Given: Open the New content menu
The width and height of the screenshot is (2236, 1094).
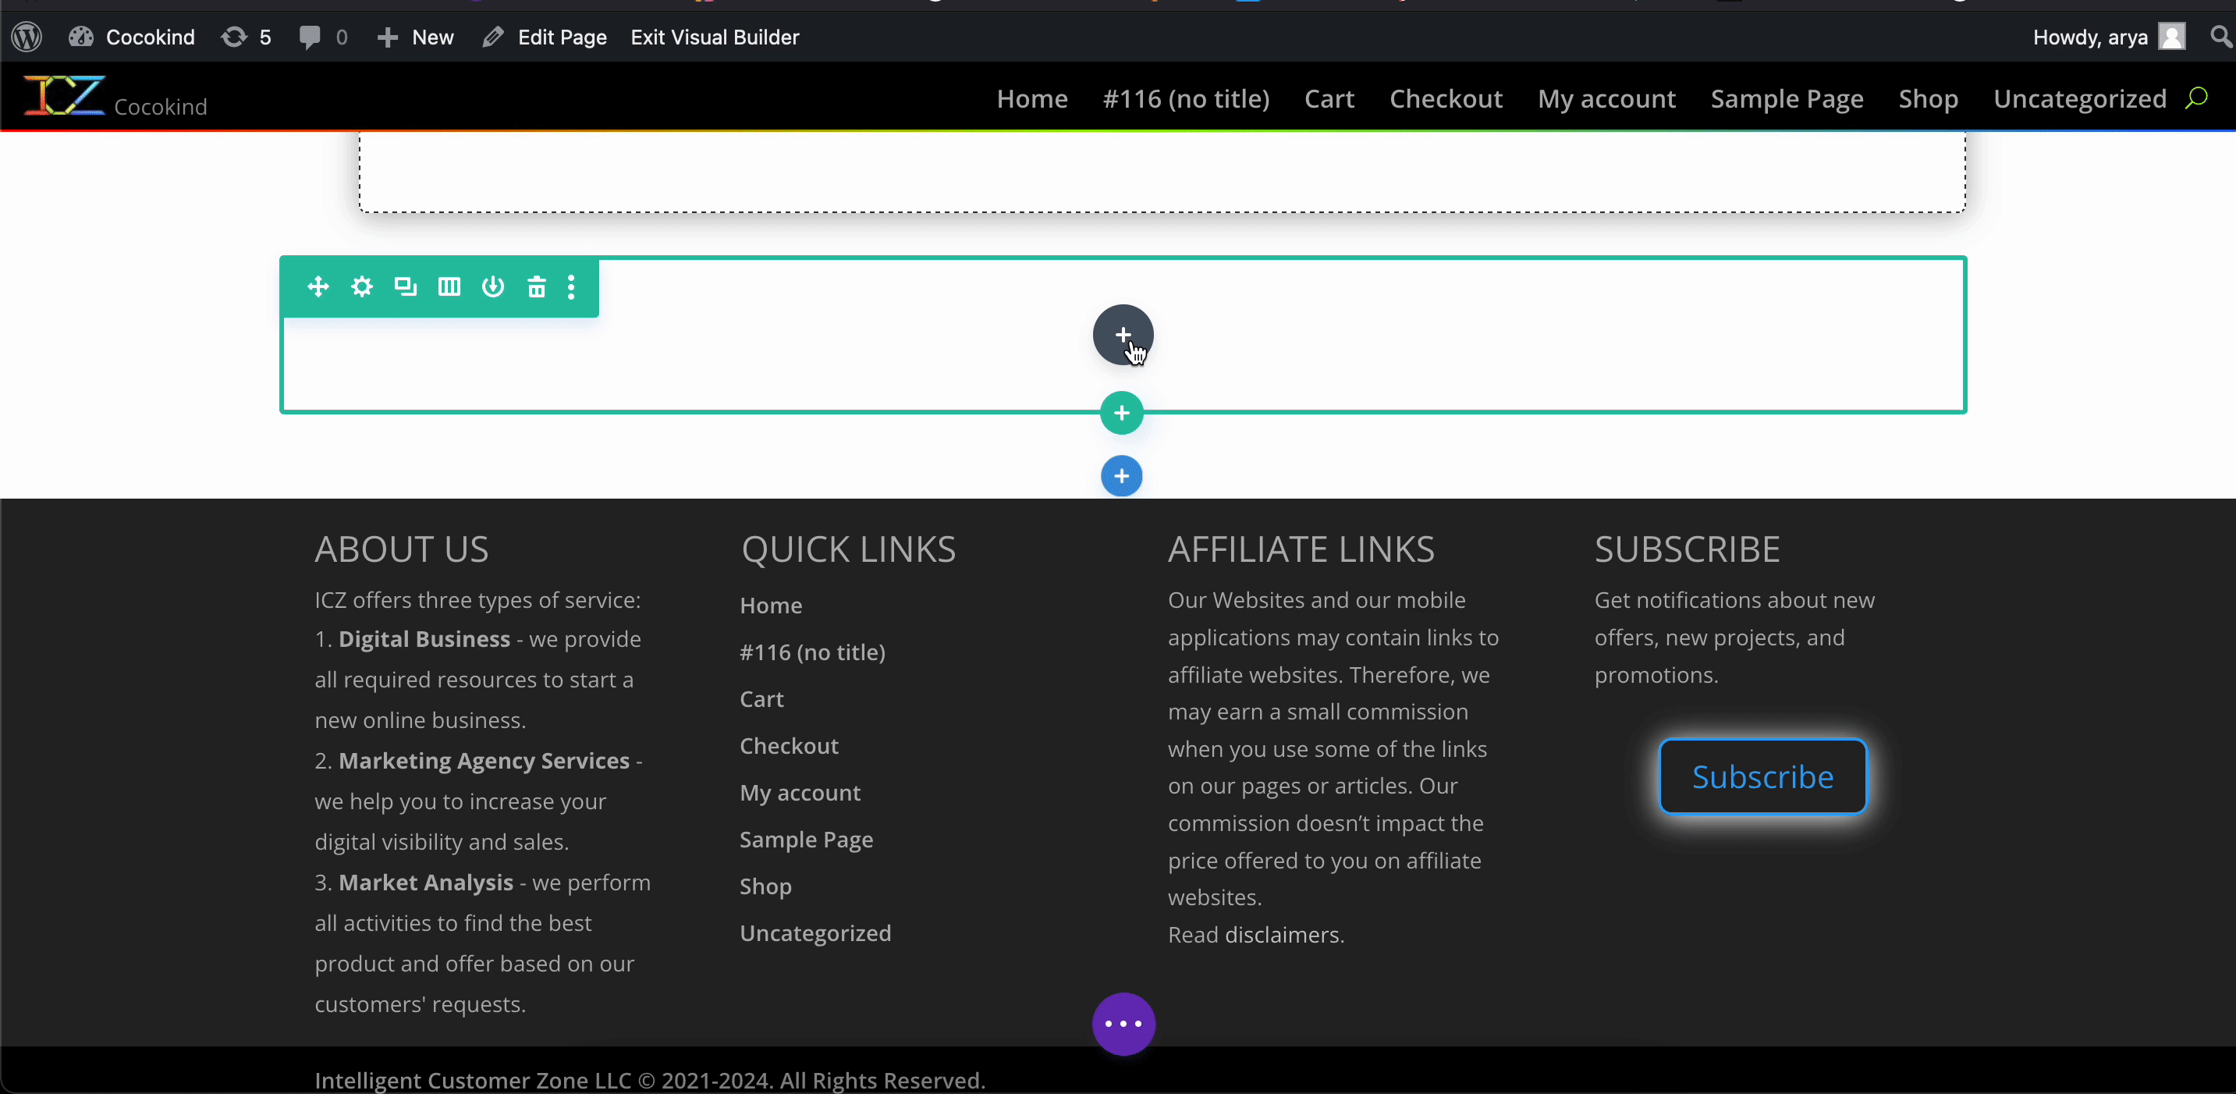Looking at the screenshot, I should coord(416,37).
